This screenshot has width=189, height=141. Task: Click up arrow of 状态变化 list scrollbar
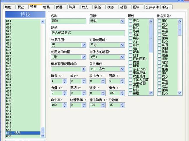pos(180,21)
